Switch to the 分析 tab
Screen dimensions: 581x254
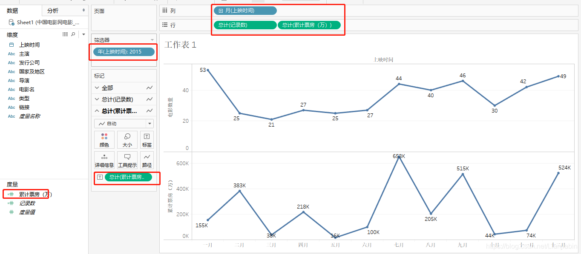pos(53,11)
